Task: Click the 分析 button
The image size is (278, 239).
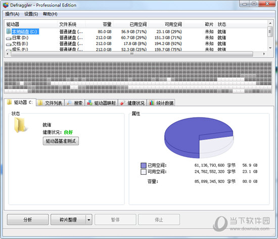Action: point(28,220)
